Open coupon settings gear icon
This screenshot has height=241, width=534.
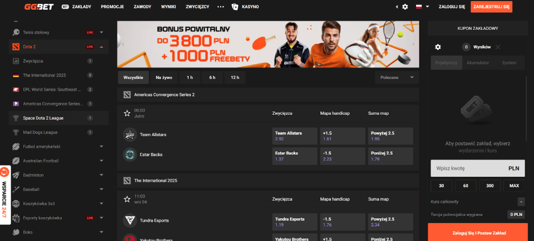[438, 47]
